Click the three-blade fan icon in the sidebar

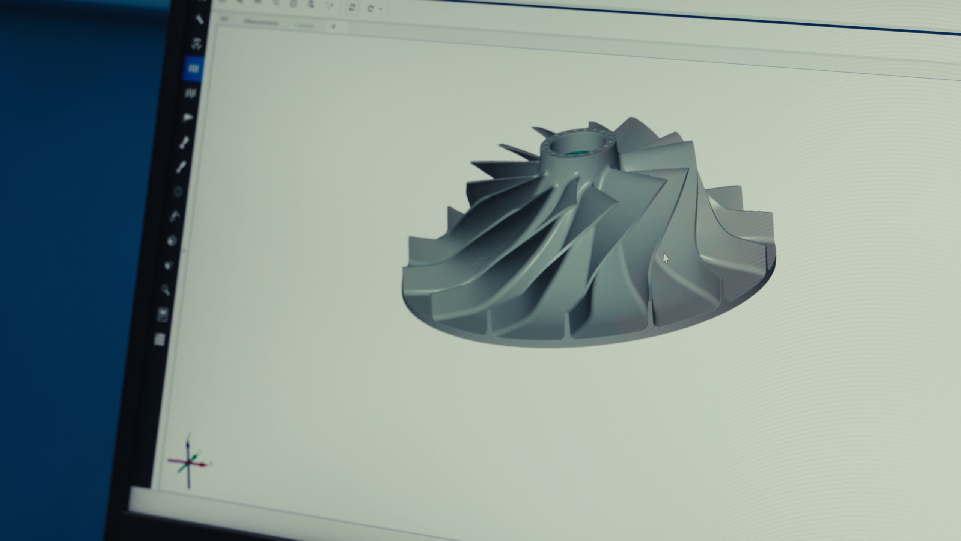(x=196, y=44)
